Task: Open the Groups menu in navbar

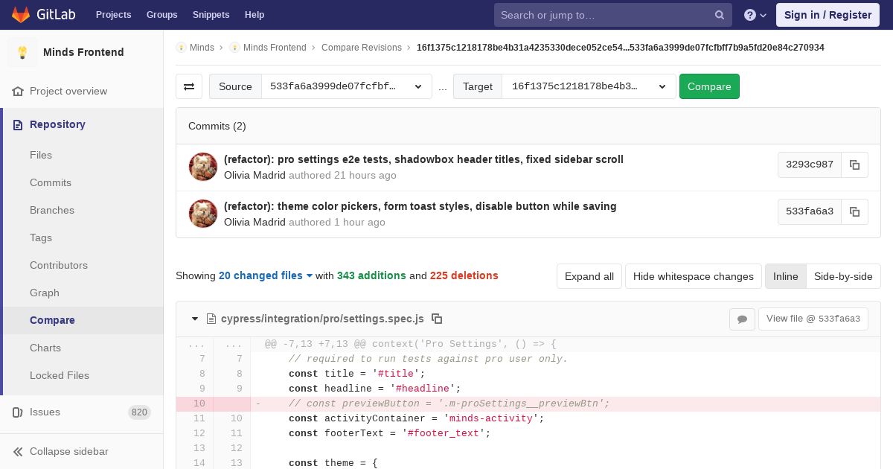Action: (x=161, y=15)
